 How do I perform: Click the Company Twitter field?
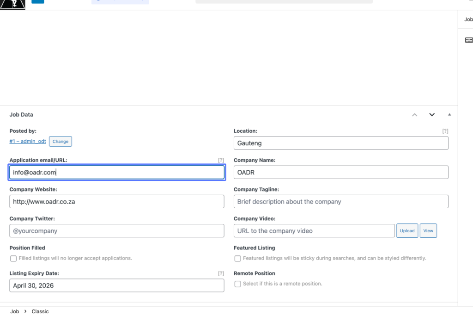tap(117, 231)
